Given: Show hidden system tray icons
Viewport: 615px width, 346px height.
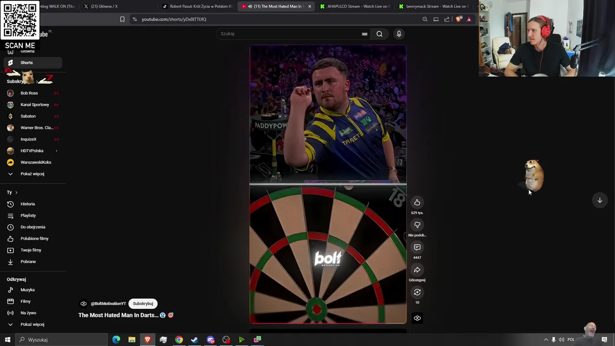Looking at the screenshot, I should pos(546,340).
